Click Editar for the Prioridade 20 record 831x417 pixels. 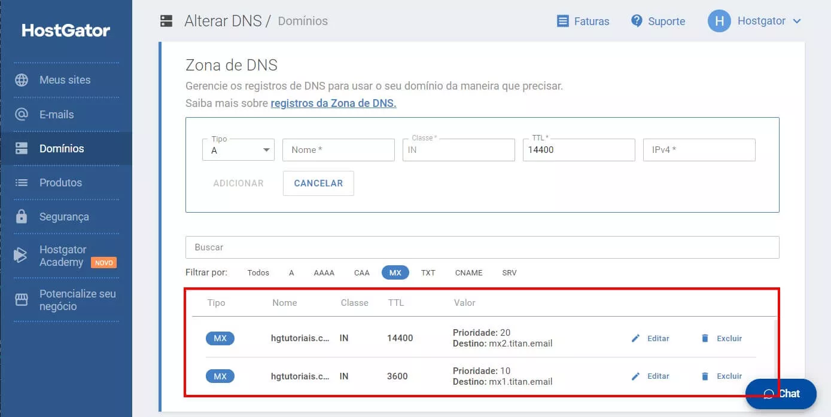tap(650, 338)
